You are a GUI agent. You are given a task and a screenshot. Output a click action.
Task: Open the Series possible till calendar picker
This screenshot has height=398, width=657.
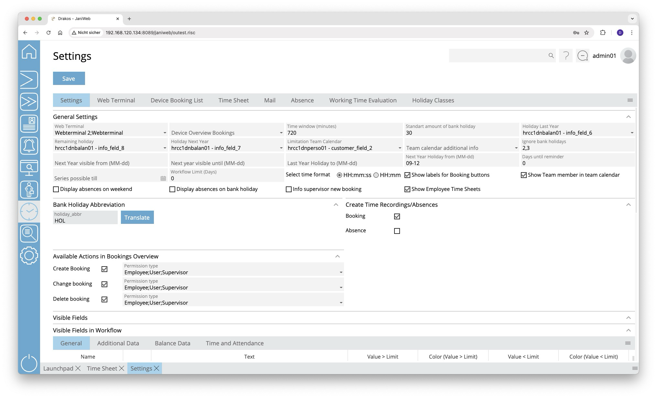pyautogui.click(x=163, y=178)
